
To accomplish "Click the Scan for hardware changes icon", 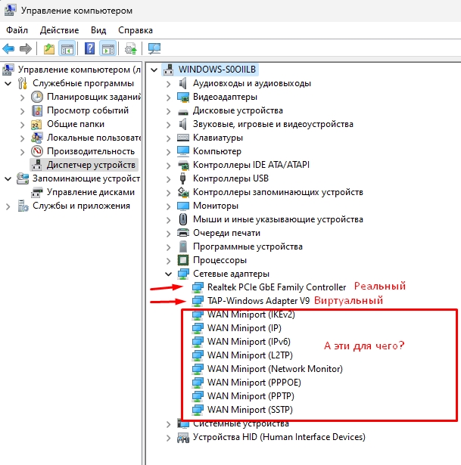I will (154, 48).
